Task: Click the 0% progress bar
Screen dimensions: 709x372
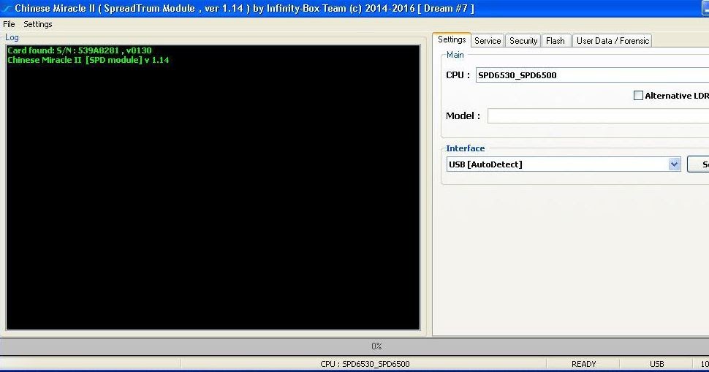Action: coord(354,346)
